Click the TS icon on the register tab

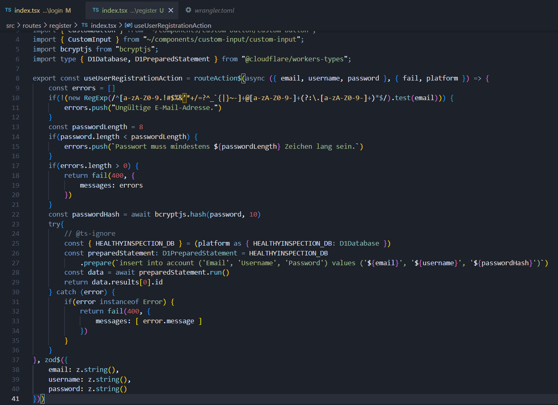click(x=96, y=10)
